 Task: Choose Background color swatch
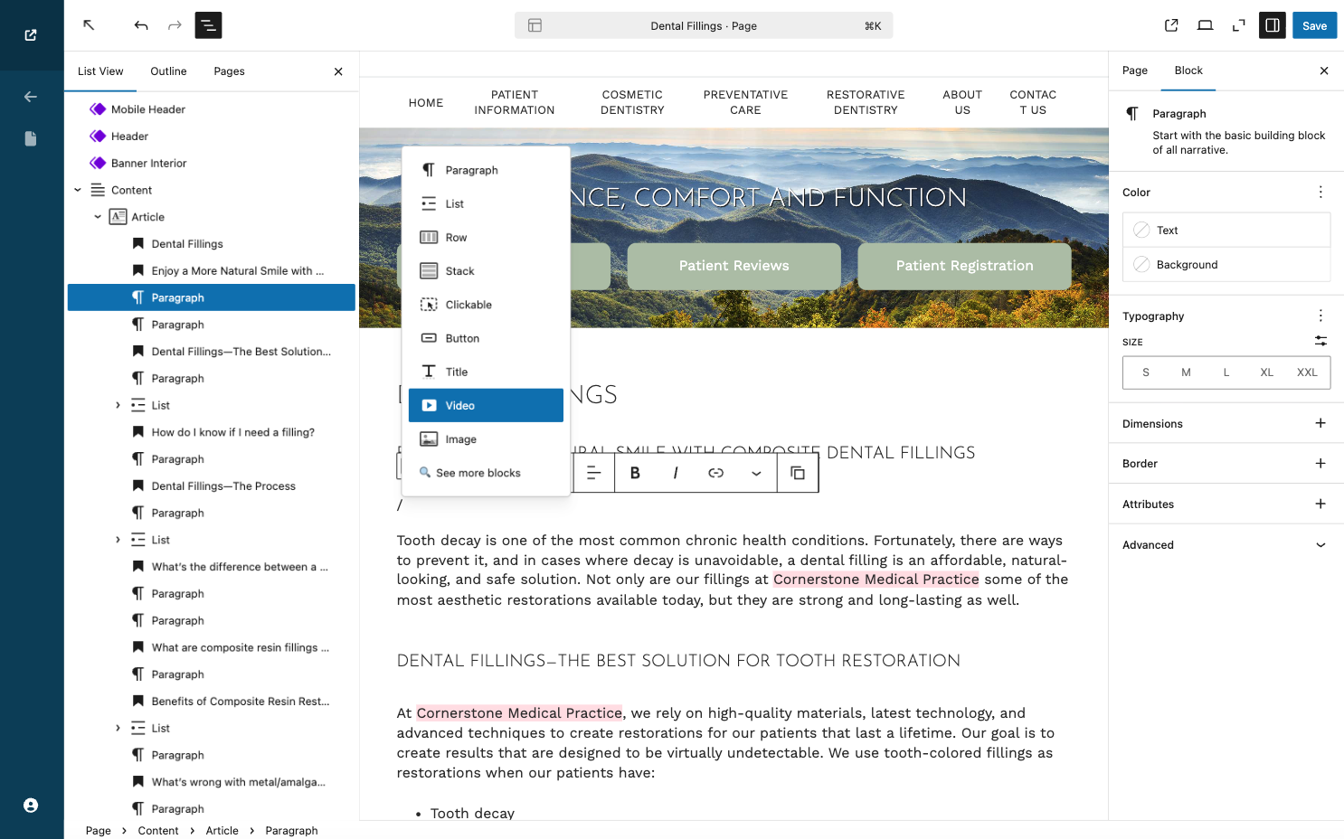pyautogui.click(x=1226, y=265)
